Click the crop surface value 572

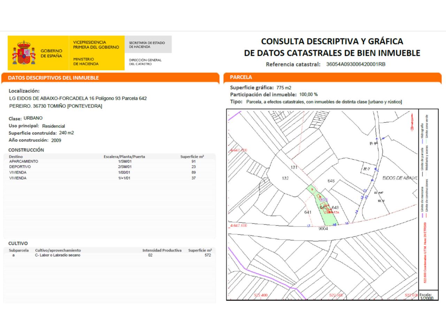point(208,255)
